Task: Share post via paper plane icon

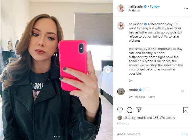Action: click(x=139, y=110)
